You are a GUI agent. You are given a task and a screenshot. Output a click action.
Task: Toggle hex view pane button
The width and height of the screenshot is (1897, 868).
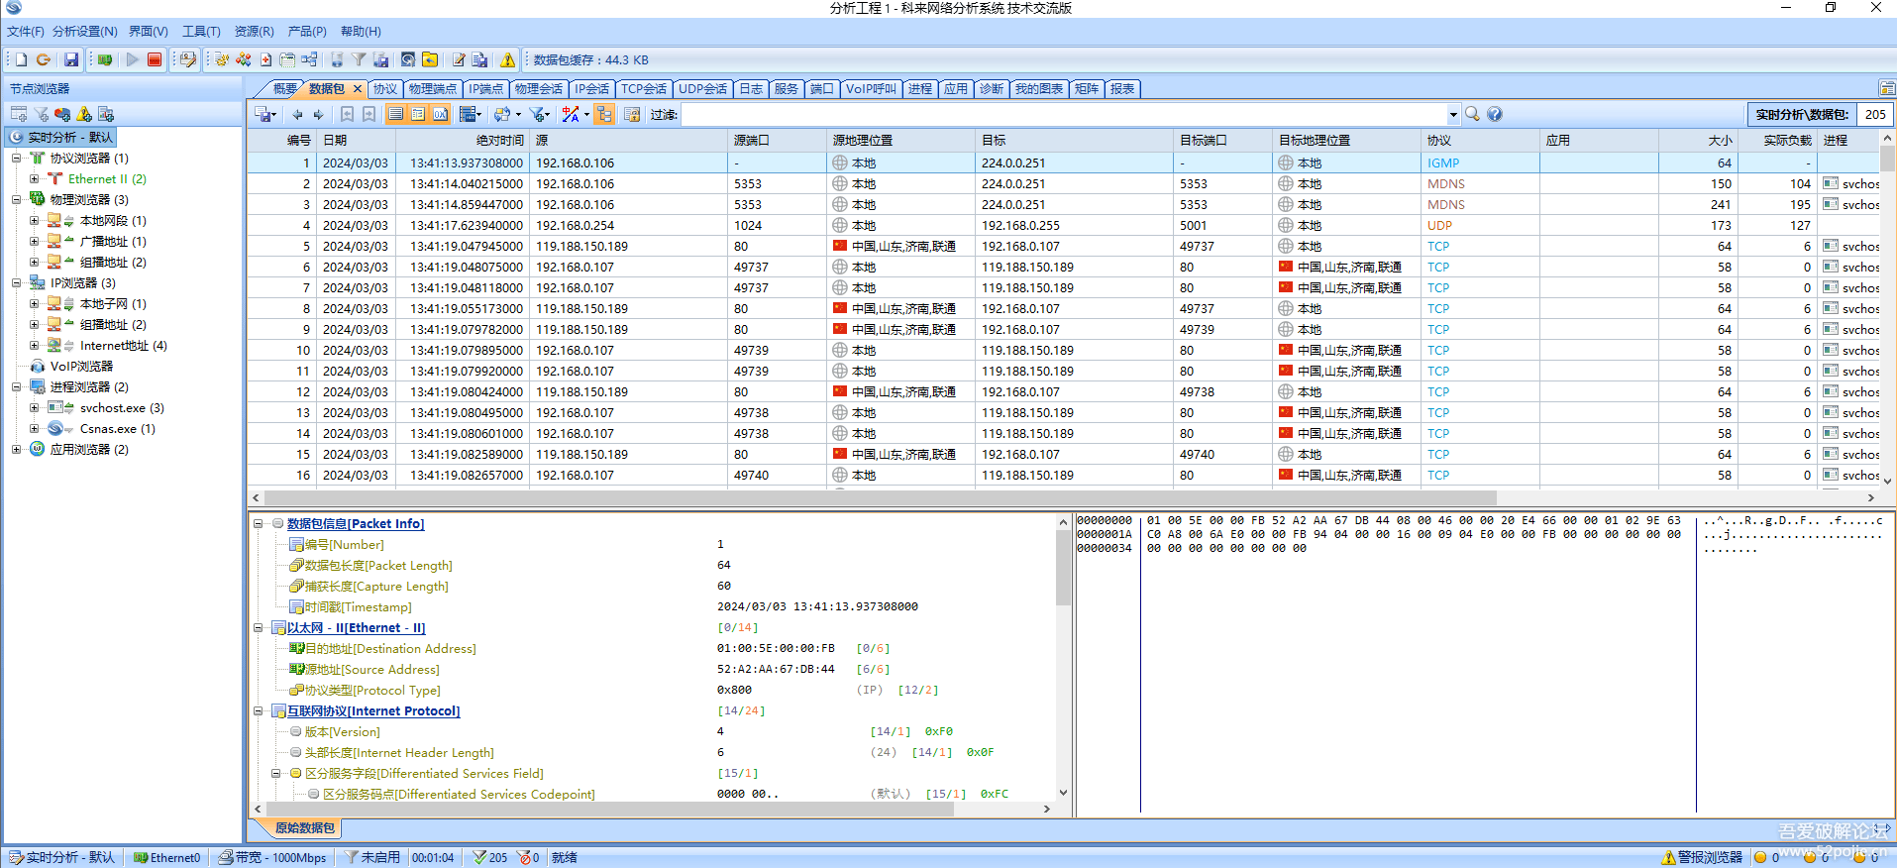[440, 114]
